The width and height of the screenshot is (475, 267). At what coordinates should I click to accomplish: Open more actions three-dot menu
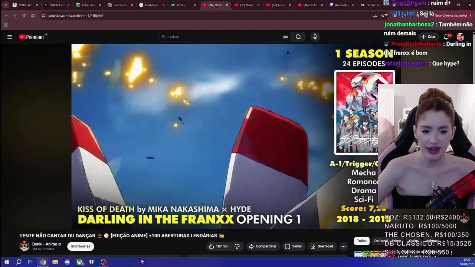pos(344,246)
